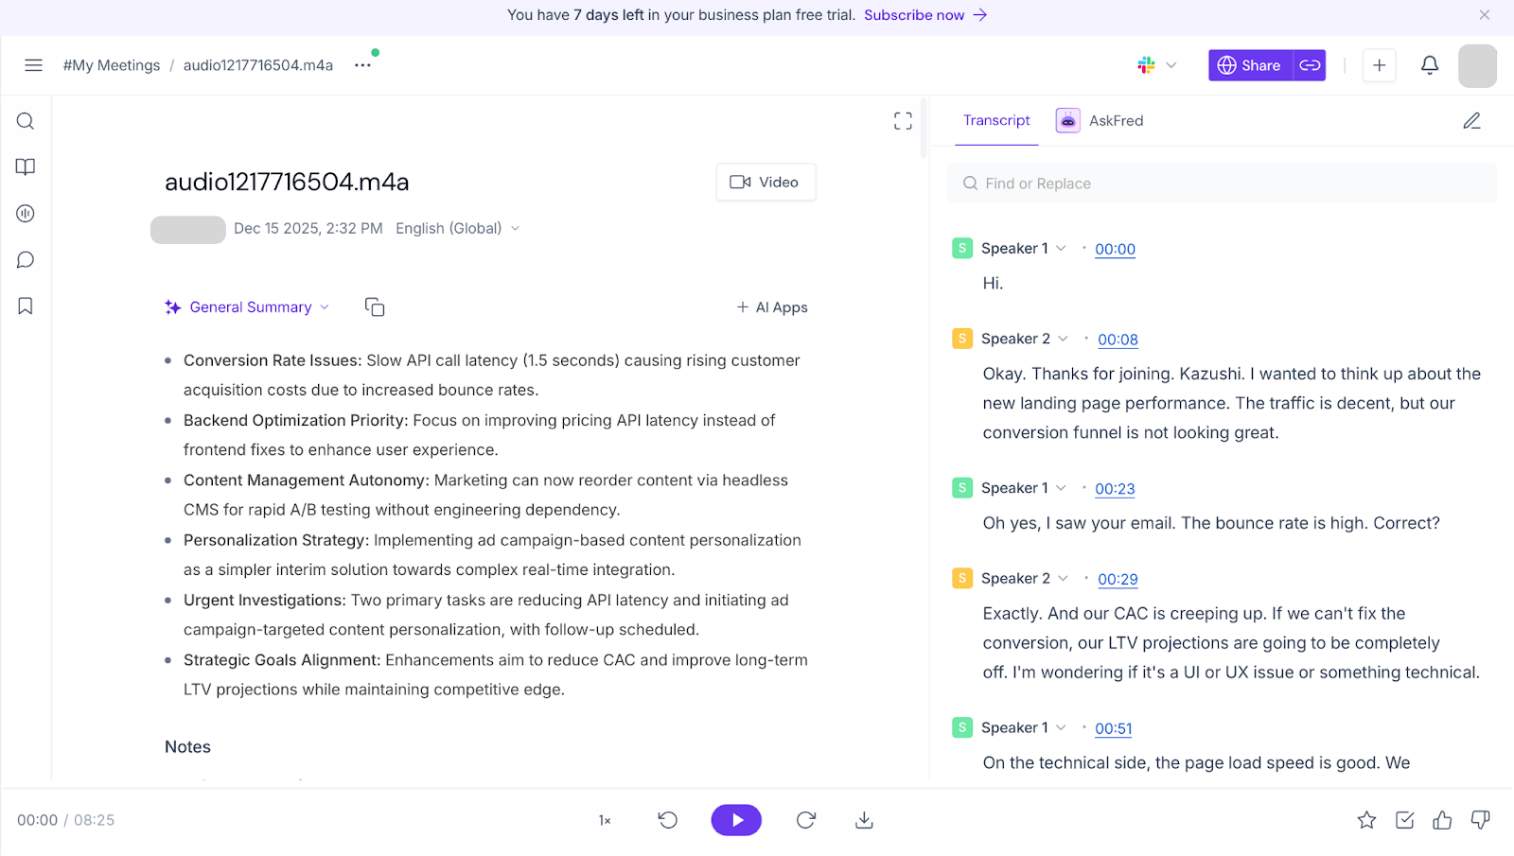Open the notifications bell
This screenshot has height=856, width=1514.
pos(1430,65)
